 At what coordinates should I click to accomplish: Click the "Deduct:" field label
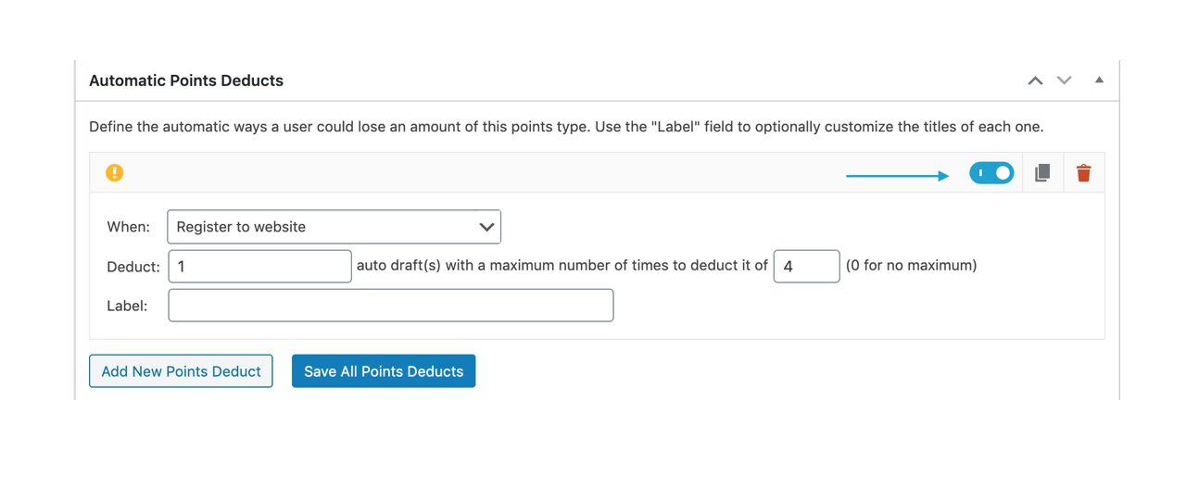pyautogui.click(x=133, y=267)
